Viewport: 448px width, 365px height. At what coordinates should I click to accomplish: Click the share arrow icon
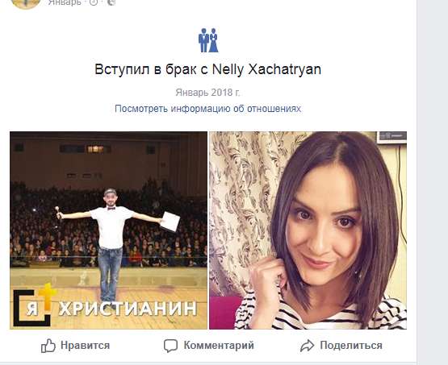(308, 346)
